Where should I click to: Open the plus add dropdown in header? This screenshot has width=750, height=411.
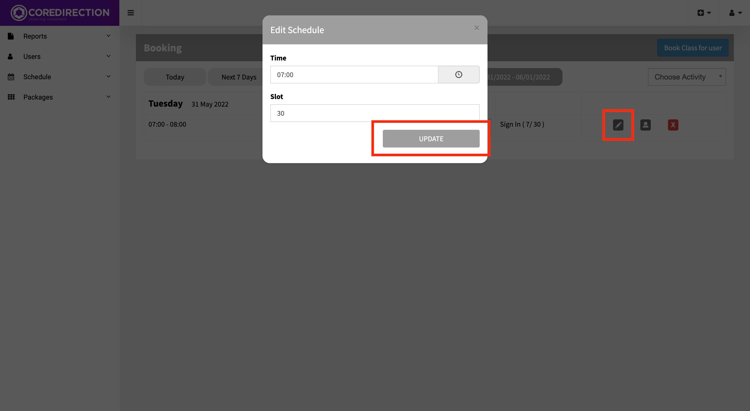(x=704, y=13)
